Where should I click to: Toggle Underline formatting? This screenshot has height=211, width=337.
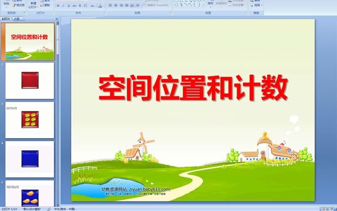(x=69, y=6)
